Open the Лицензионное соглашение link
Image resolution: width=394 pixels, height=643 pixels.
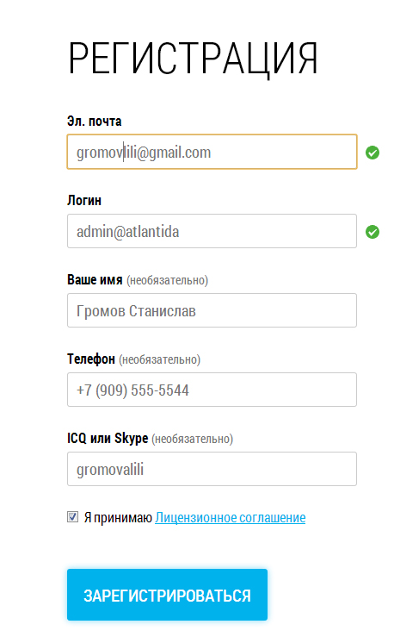click(x=230, y=517)
